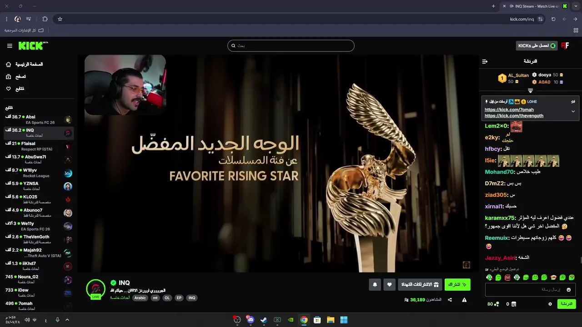The width and height of the screenshot is (582, 327).
Task: Click the report warning triangle icon
Action: point(464,300)
